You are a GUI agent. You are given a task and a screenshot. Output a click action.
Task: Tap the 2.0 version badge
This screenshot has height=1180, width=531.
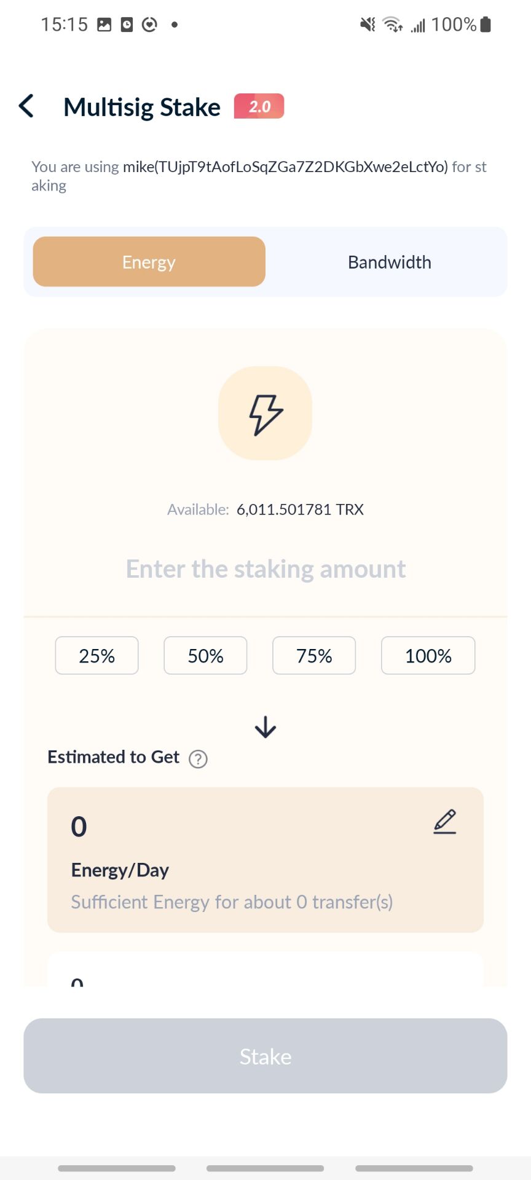pyautogui.click(x=259, y=106)
